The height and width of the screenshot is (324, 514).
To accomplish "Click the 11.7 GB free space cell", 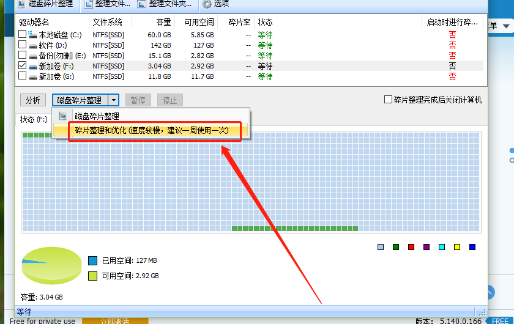I will [203, 76].
